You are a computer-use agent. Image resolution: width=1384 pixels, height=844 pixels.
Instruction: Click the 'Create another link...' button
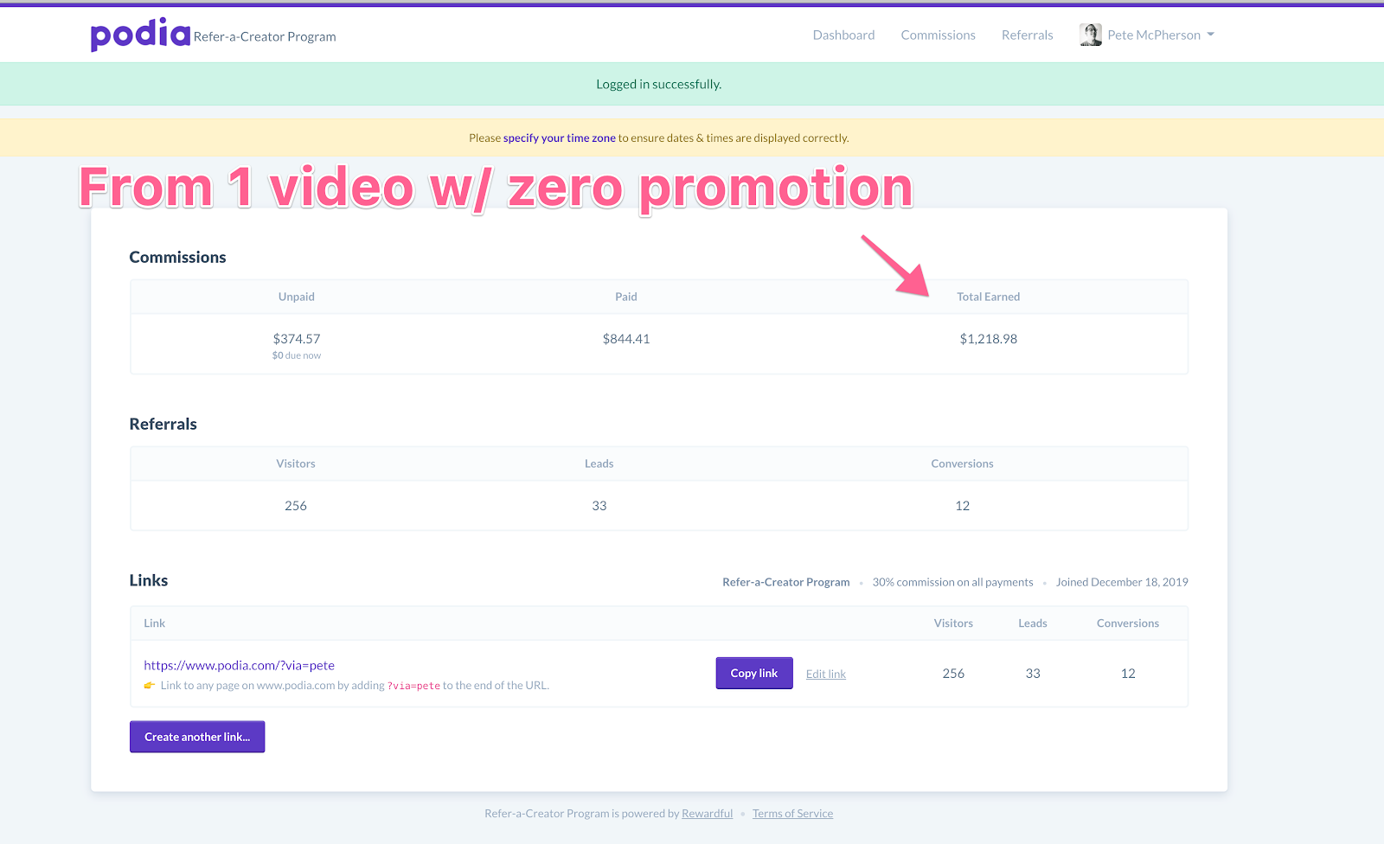pos(197,737)
